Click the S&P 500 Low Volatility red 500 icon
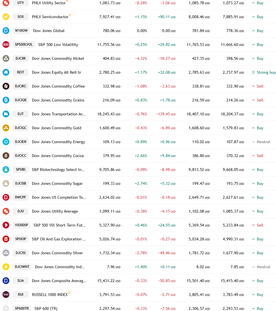 pos(6,45)
